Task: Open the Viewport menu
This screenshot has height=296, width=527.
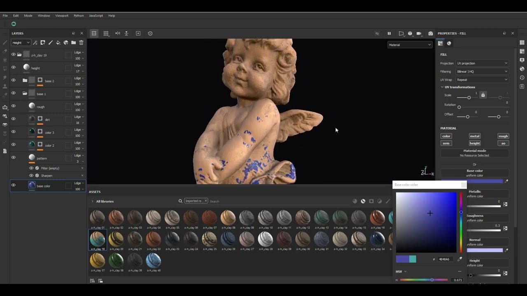Action: (62, 16)
